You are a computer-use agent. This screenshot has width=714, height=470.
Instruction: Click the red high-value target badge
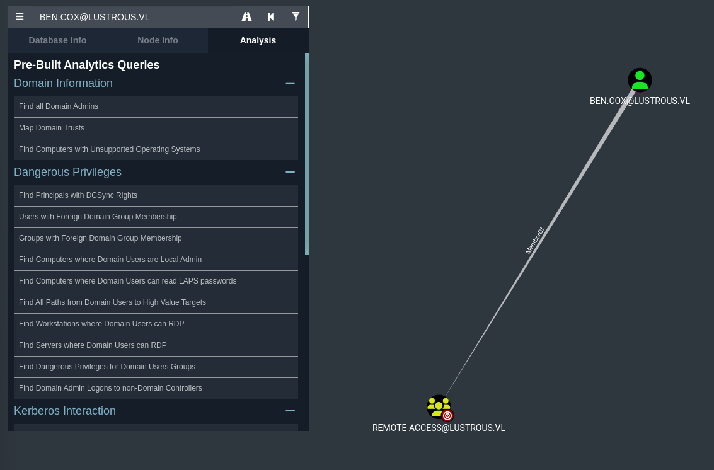[x=447, y=416]
